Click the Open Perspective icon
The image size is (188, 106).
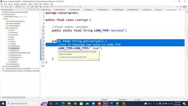(181, 7)
